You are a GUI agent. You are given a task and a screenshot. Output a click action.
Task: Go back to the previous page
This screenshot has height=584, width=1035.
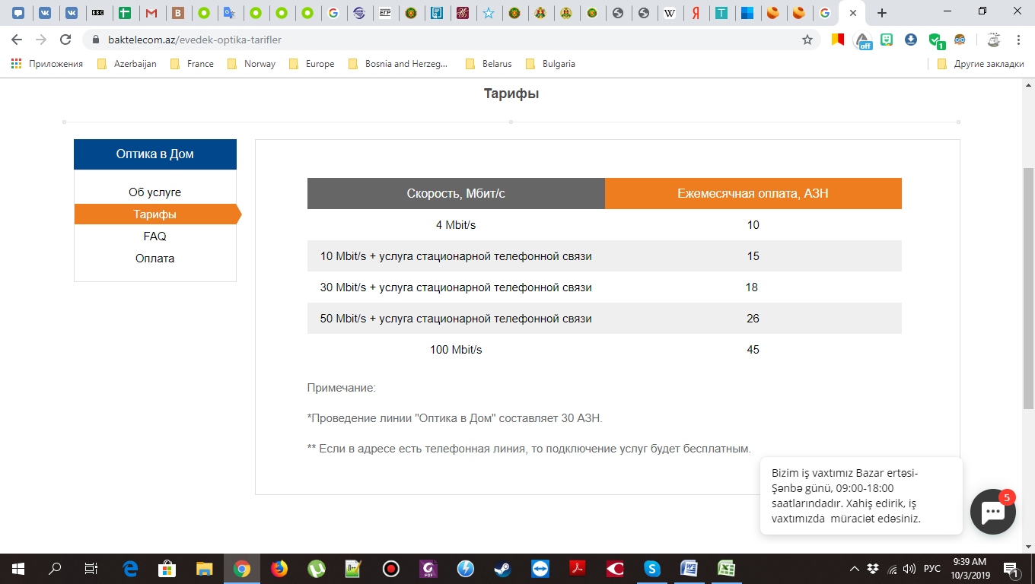17,40
